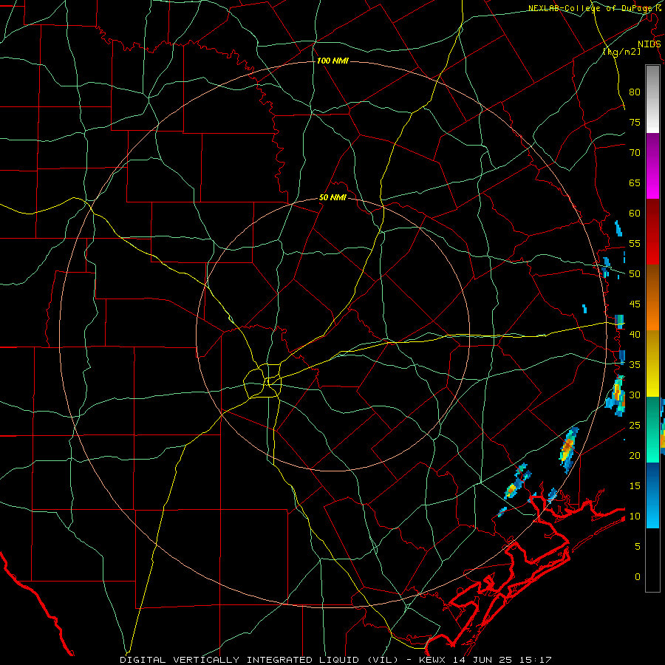Click the 10 value on the color scale

pos(635,516)
